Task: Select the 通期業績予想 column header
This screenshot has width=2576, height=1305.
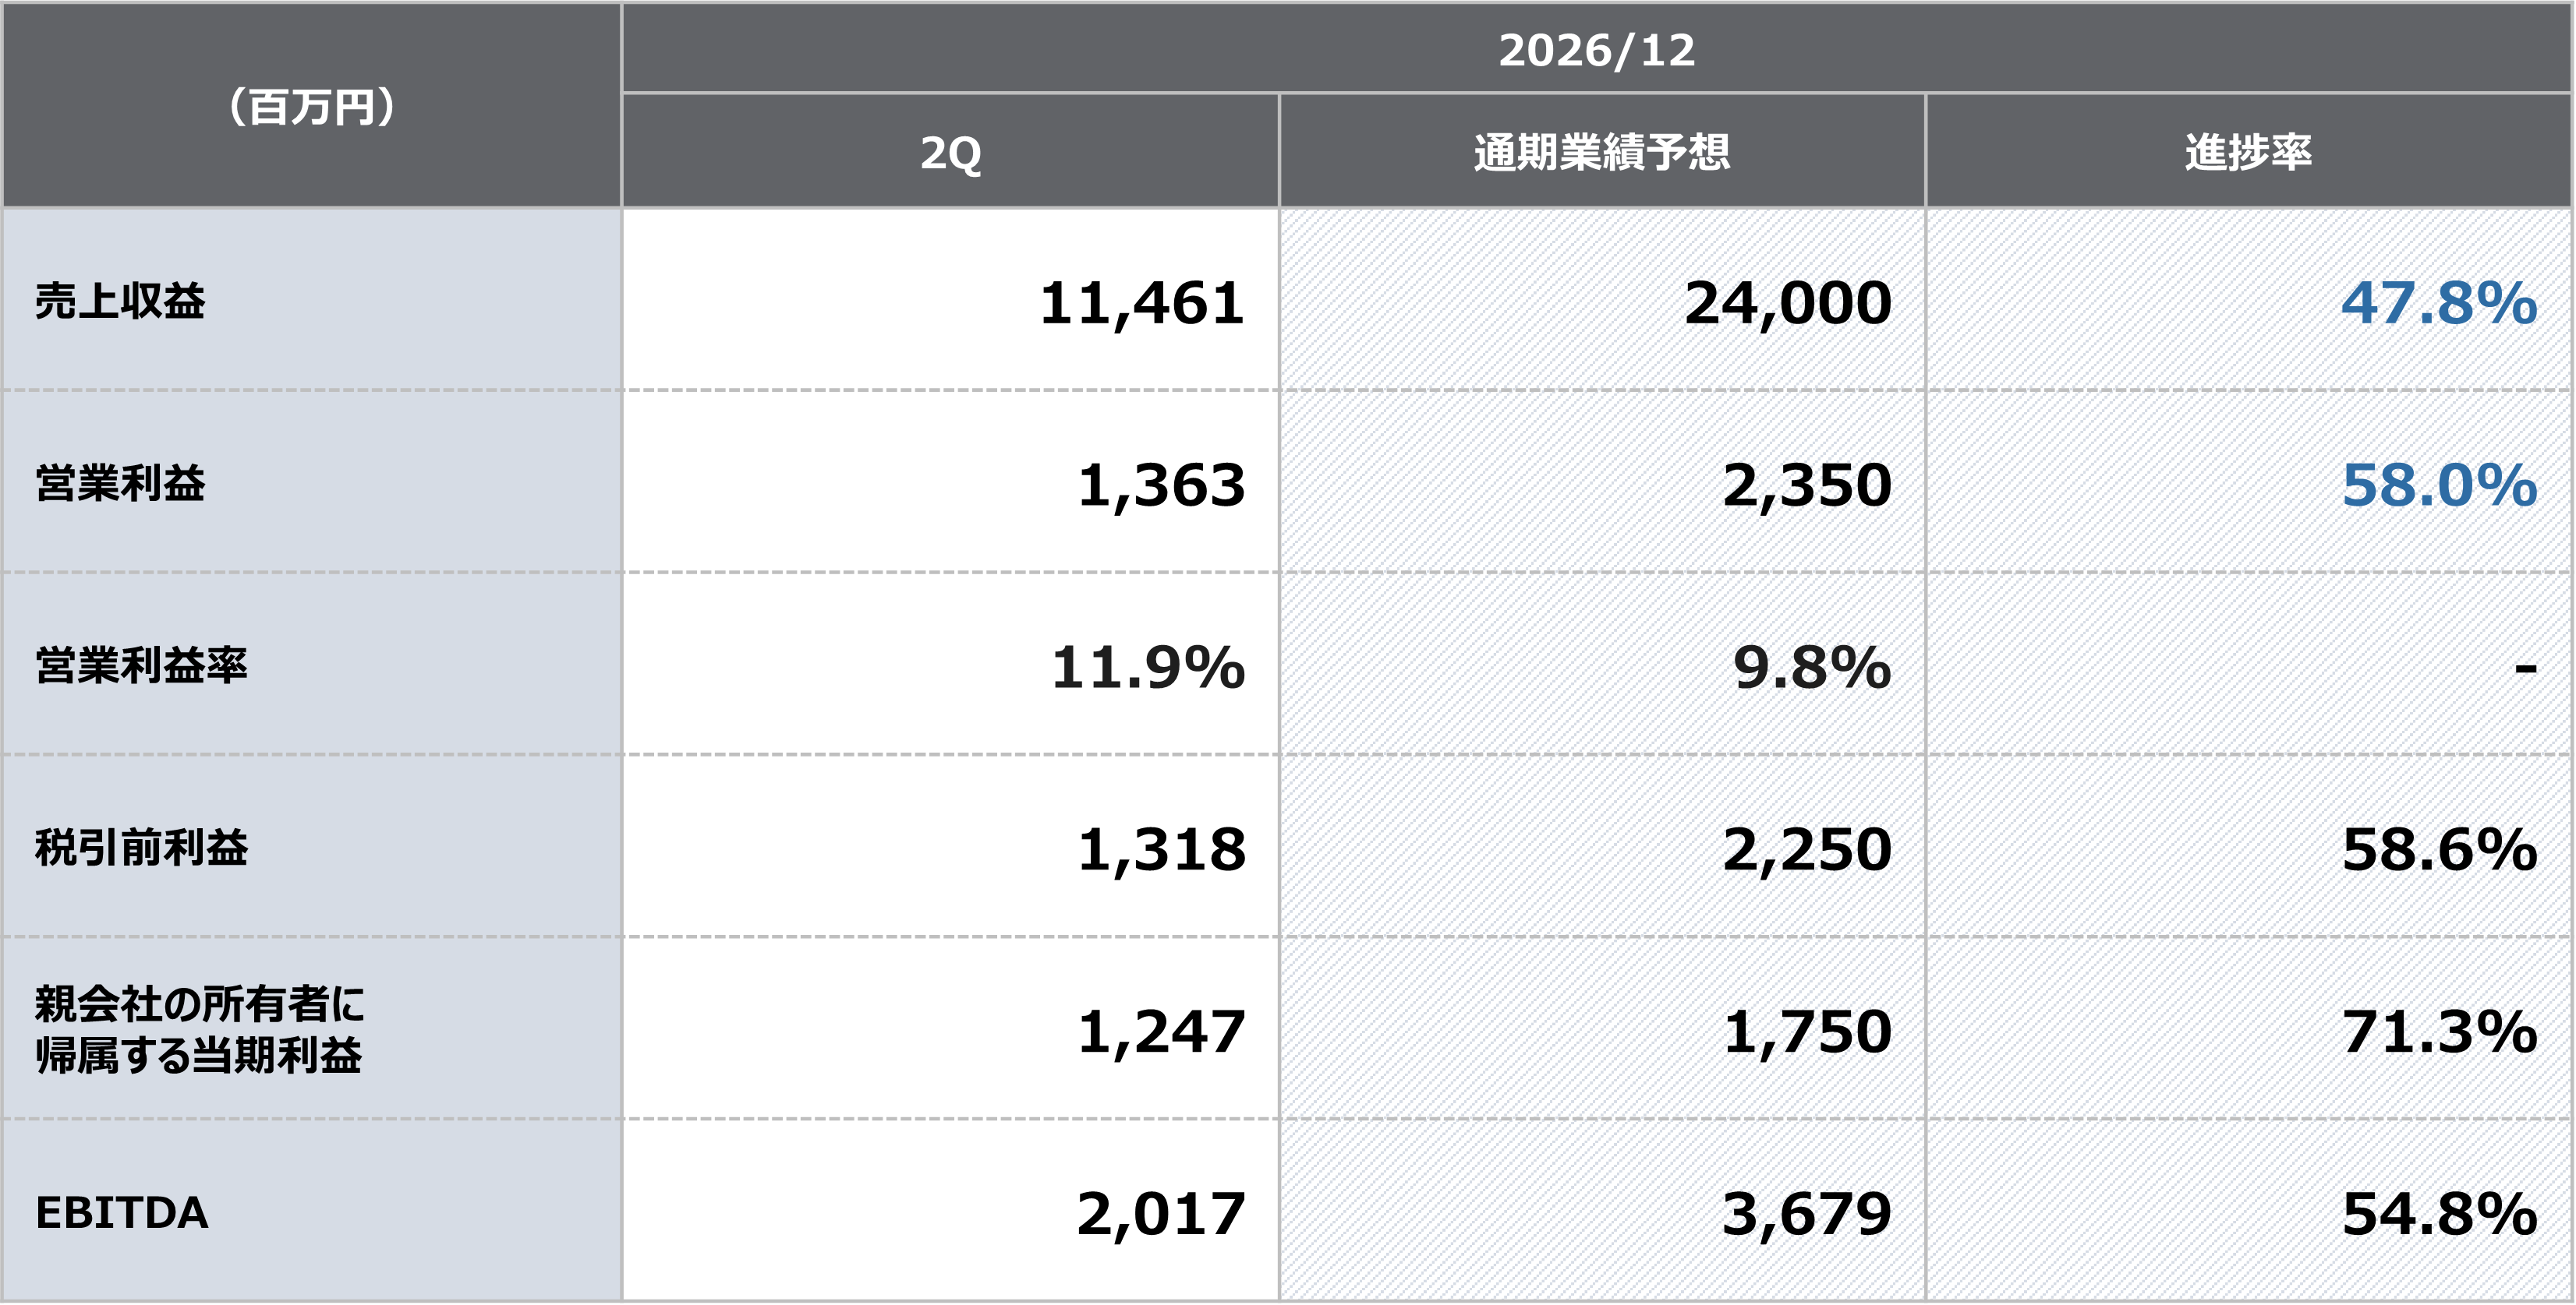Action: click(x=1602, y=152)
